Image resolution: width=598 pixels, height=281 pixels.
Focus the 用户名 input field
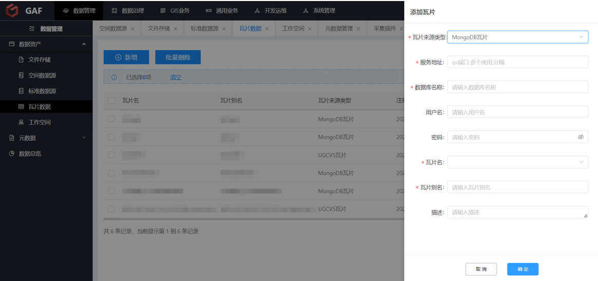click(x=517, y=112)
